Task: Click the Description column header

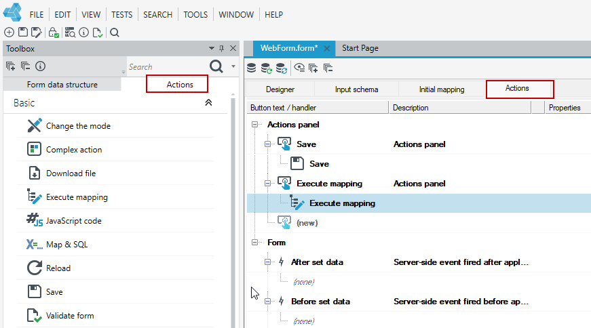Action: [460, 108]
